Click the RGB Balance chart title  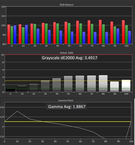(67, 5)
